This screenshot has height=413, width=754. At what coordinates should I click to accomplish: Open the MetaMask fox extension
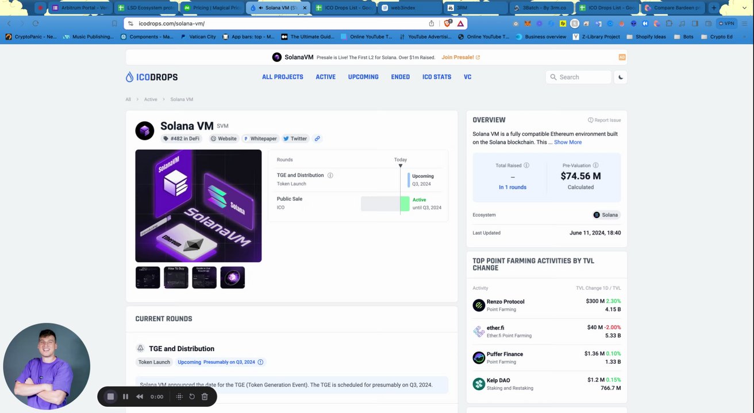tap(527, 24)
